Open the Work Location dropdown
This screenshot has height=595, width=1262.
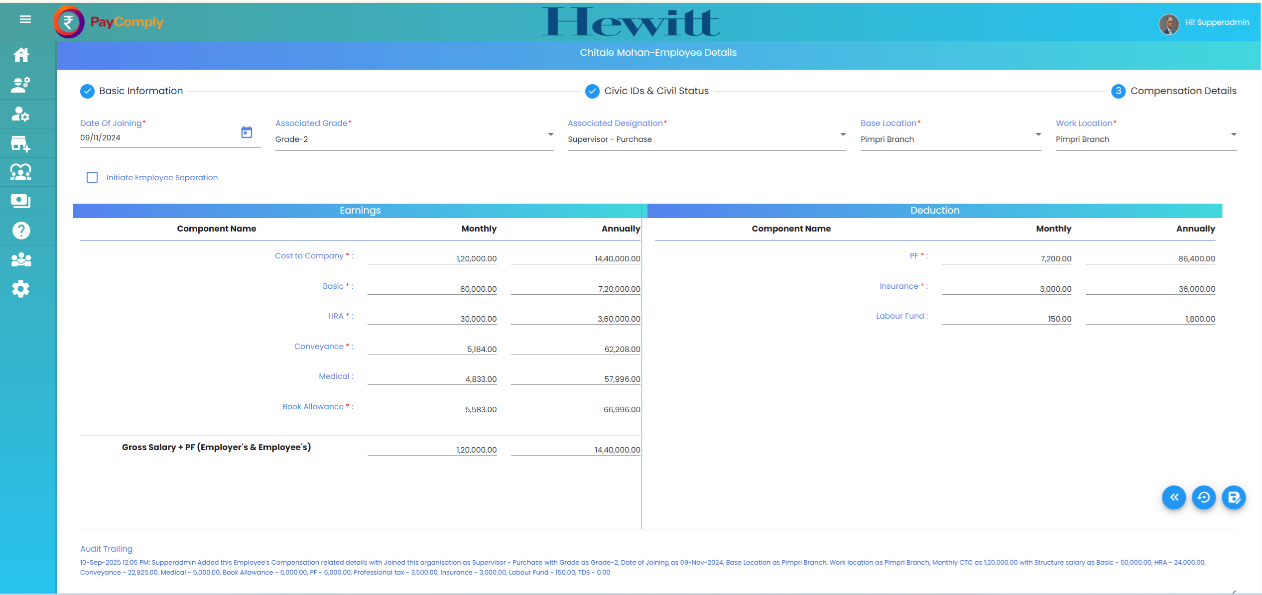pos(1233,134)
